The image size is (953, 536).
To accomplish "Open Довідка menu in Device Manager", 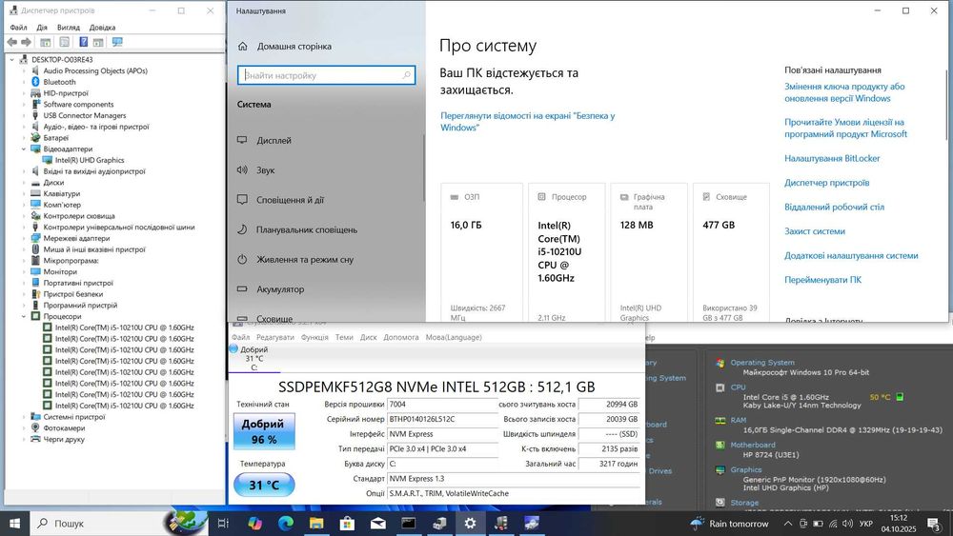I will click(x=102, y=28).
